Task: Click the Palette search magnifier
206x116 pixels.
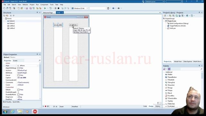Action: pyautogui.click(x=201, y=69)
